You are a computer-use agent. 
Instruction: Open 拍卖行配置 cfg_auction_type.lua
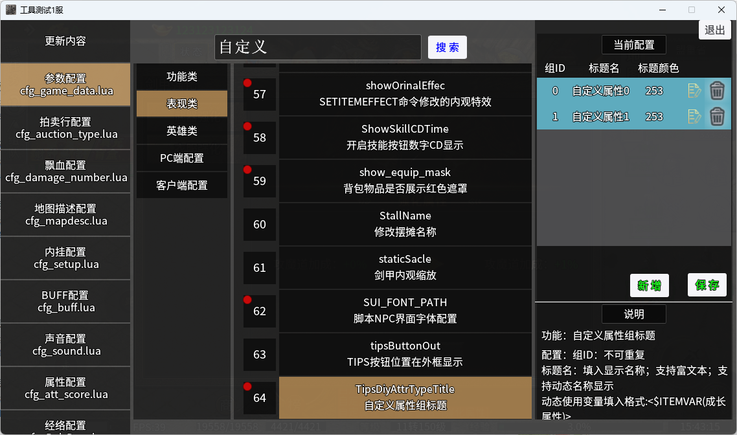(66, 128)
